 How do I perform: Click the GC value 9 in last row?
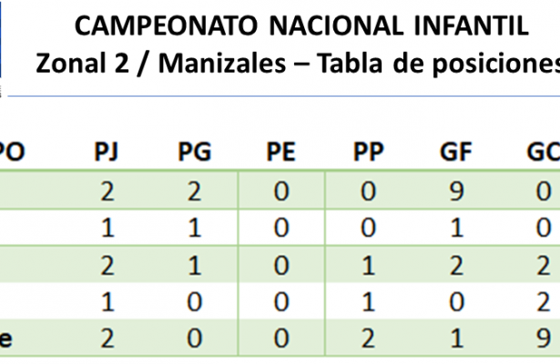click(x=544, y=339)
